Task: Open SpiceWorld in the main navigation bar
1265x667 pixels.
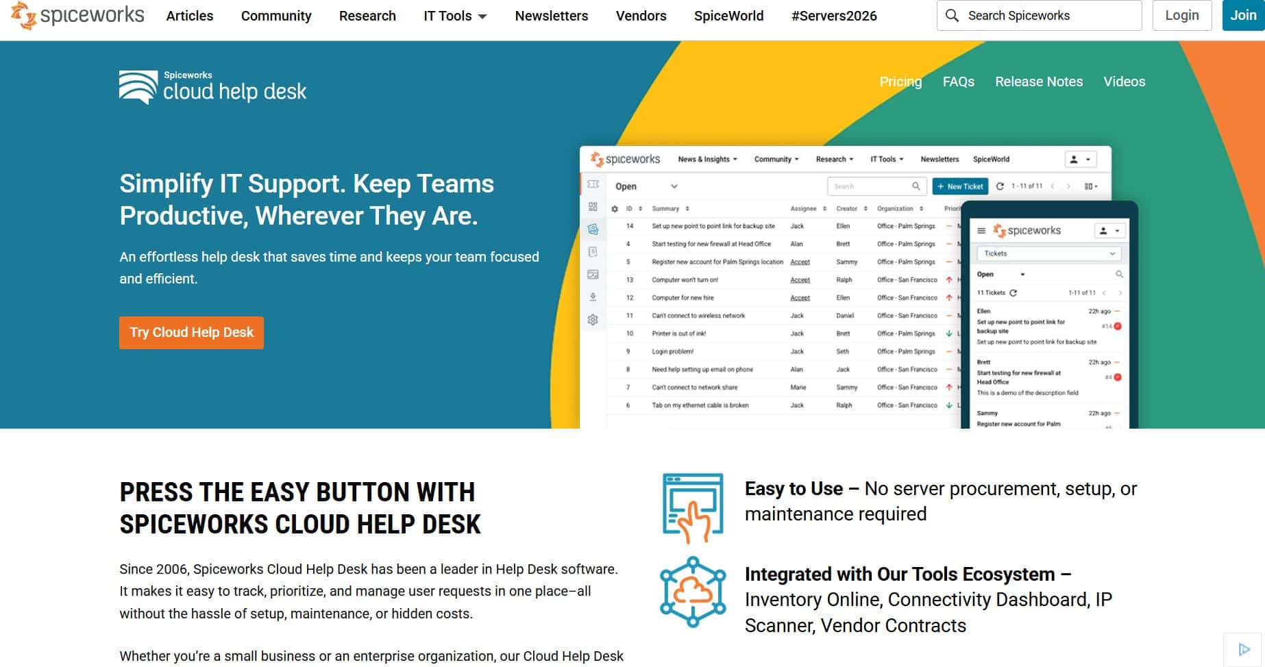Action: pos(728,15)
